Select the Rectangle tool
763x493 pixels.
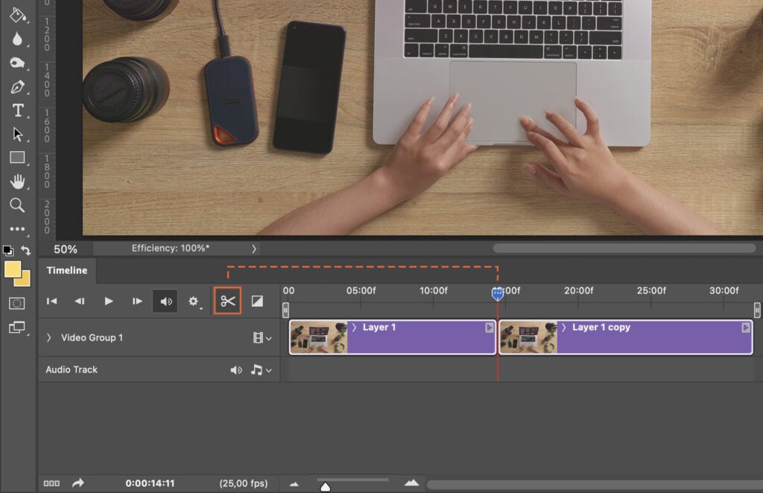pos(19,158)
